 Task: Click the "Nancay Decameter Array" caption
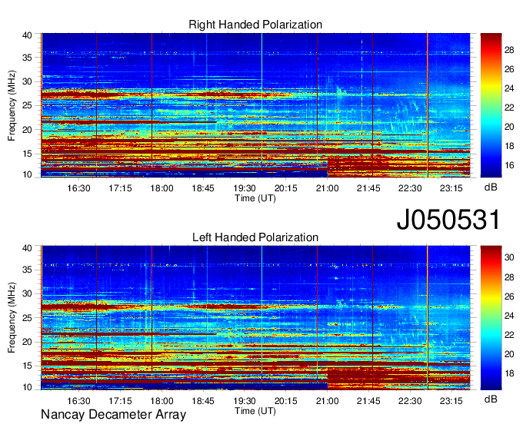113,414
